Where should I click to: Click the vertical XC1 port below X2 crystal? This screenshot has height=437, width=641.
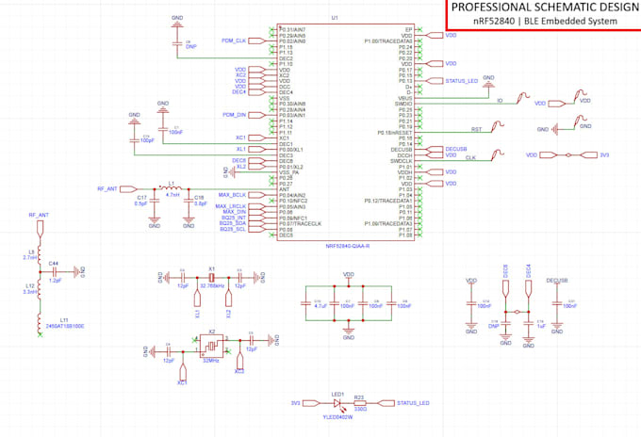(183, 374)
